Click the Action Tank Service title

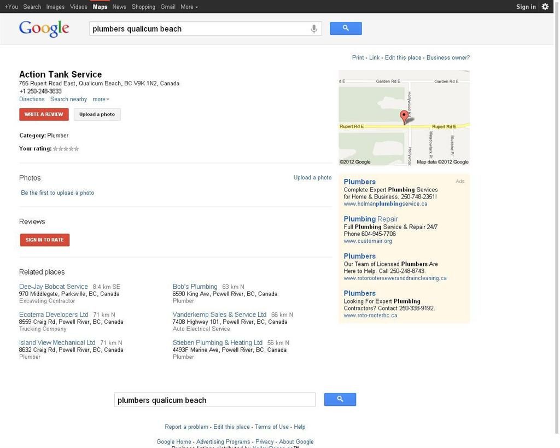click(x=60, y=74)
